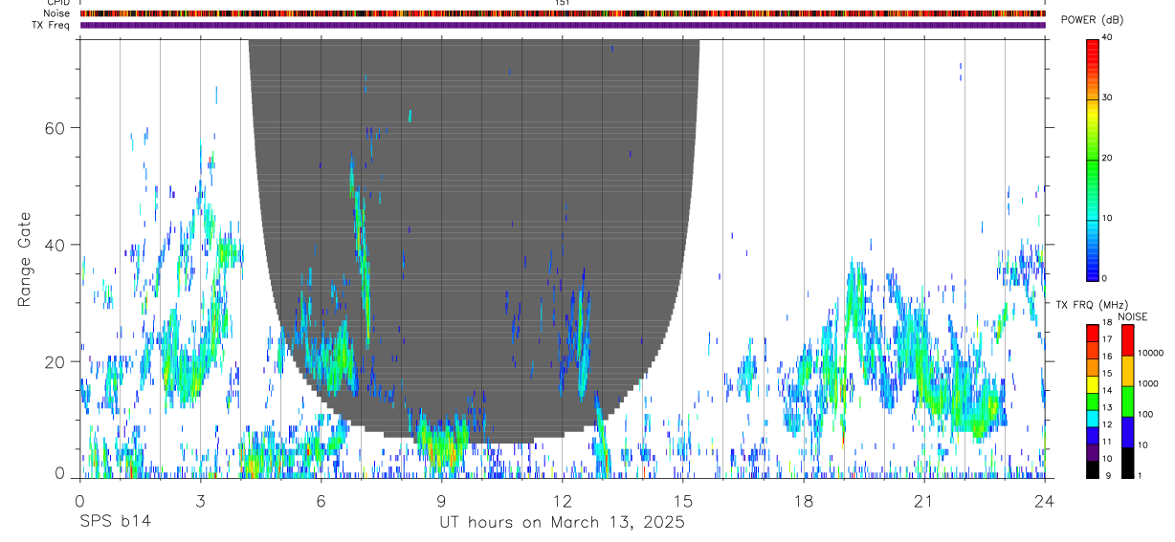Viewport: 1175px width, 542px height.
Task: Click the UT hours on March 13, 2025 title
Action: coord(562,522)
